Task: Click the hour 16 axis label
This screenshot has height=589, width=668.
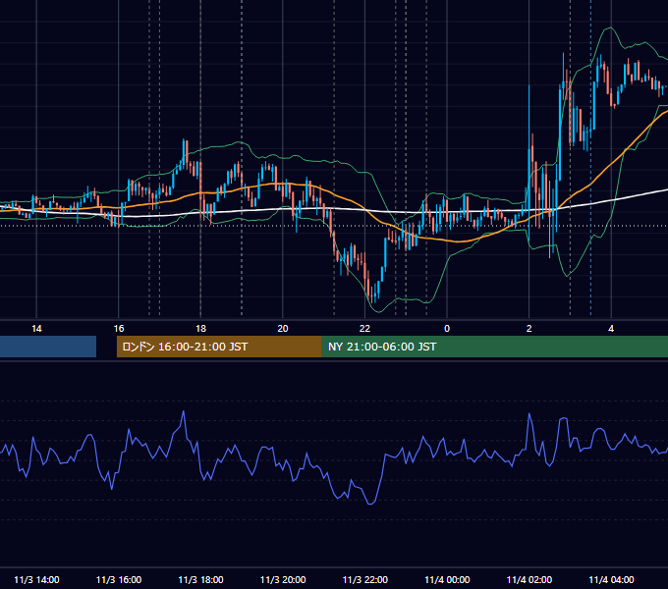Action: tap(119, 329)
